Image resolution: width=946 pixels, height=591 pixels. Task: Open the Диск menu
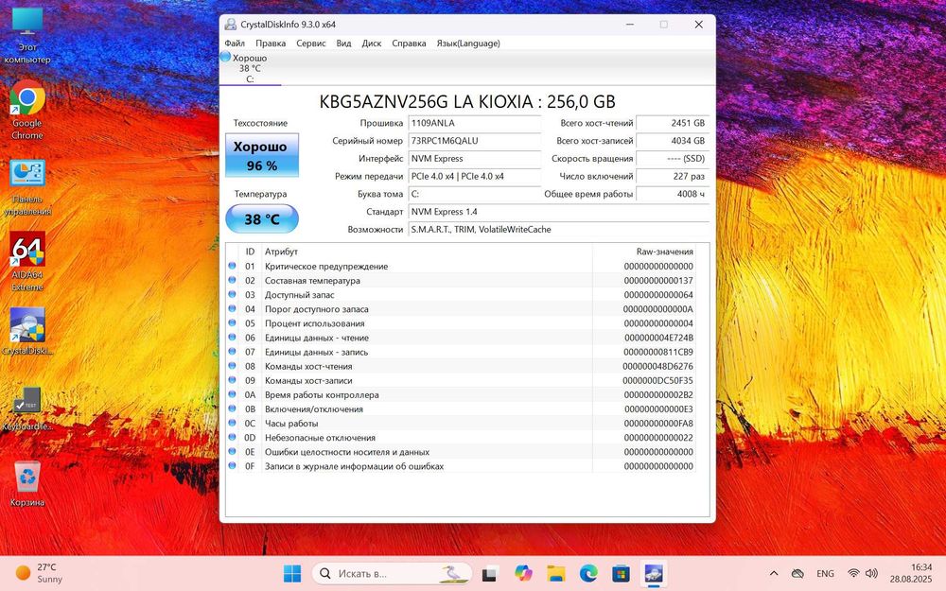pos(372,43)
